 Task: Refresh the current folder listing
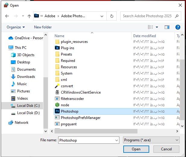pyautogui.click(x=112, y=16)
